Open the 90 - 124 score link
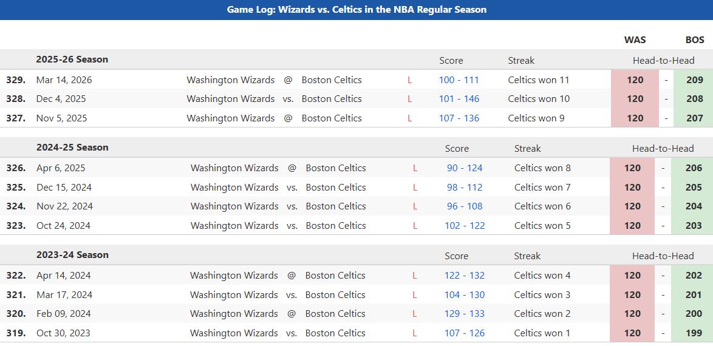713x346 pixels. point(465,168)
